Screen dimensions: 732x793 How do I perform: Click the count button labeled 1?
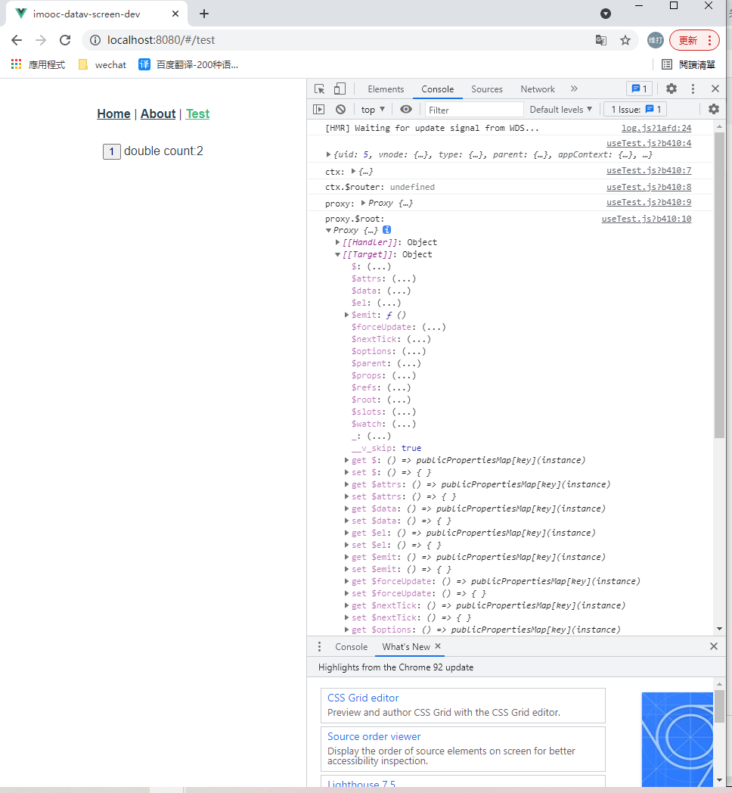[x=112, y=151]
